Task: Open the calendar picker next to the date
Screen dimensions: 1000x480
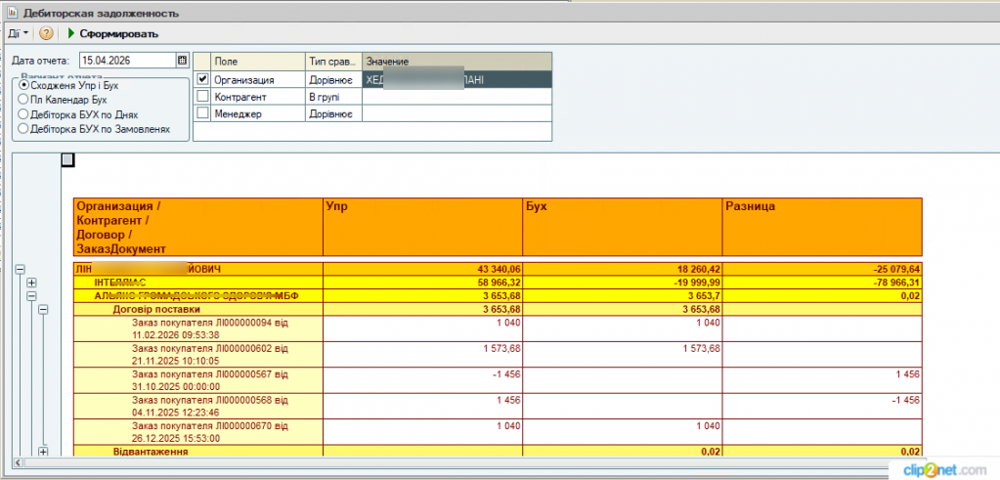Action: click(x=183, y=61)
